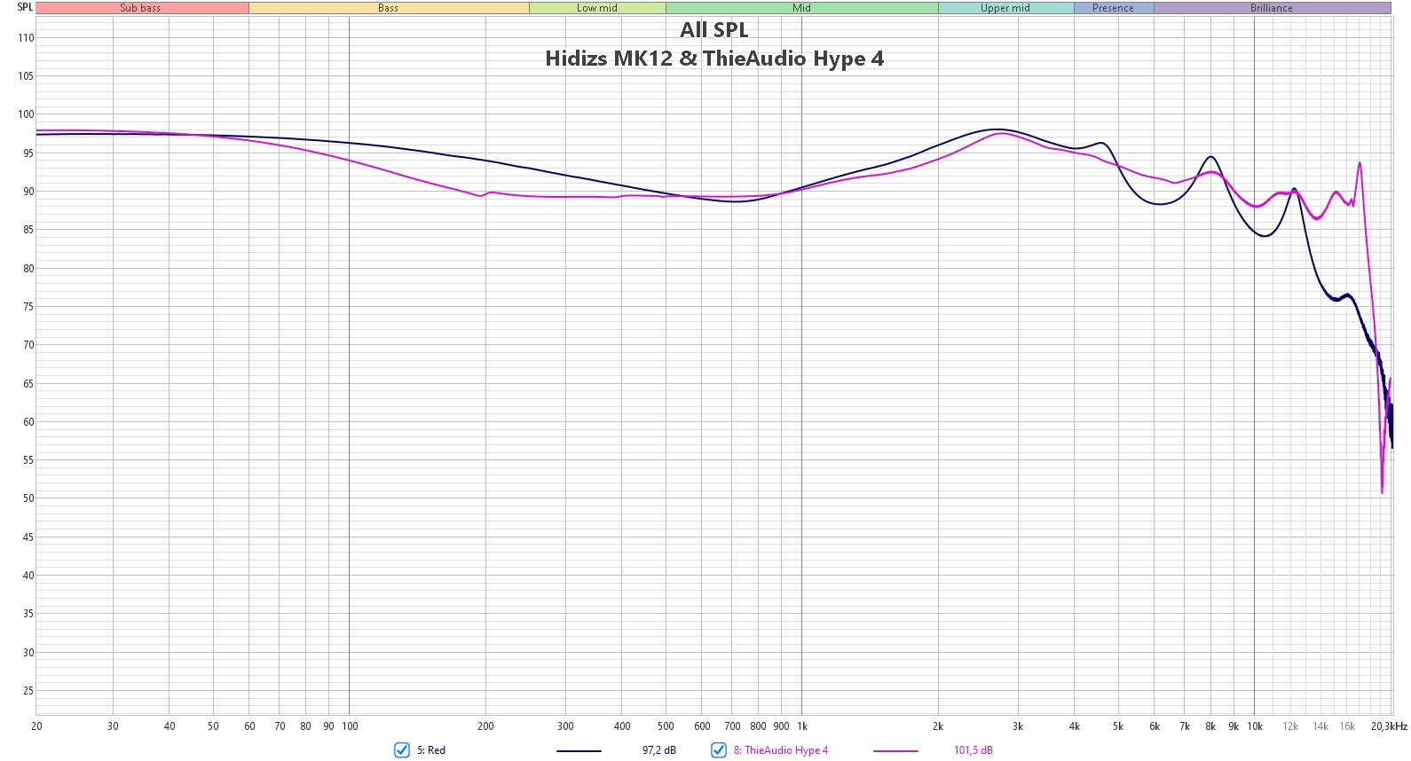Click the 200 mark on the frequency axis
The height and width of the screenshot is (761, 1411).
tap(485, 726)
